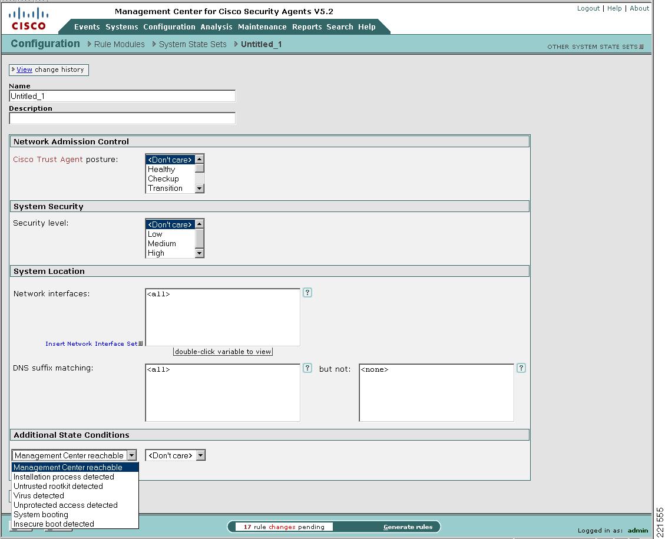665x539 pixels.
Task: Choose System booting option
Action: pyautogui.click(x=75, y=514)
